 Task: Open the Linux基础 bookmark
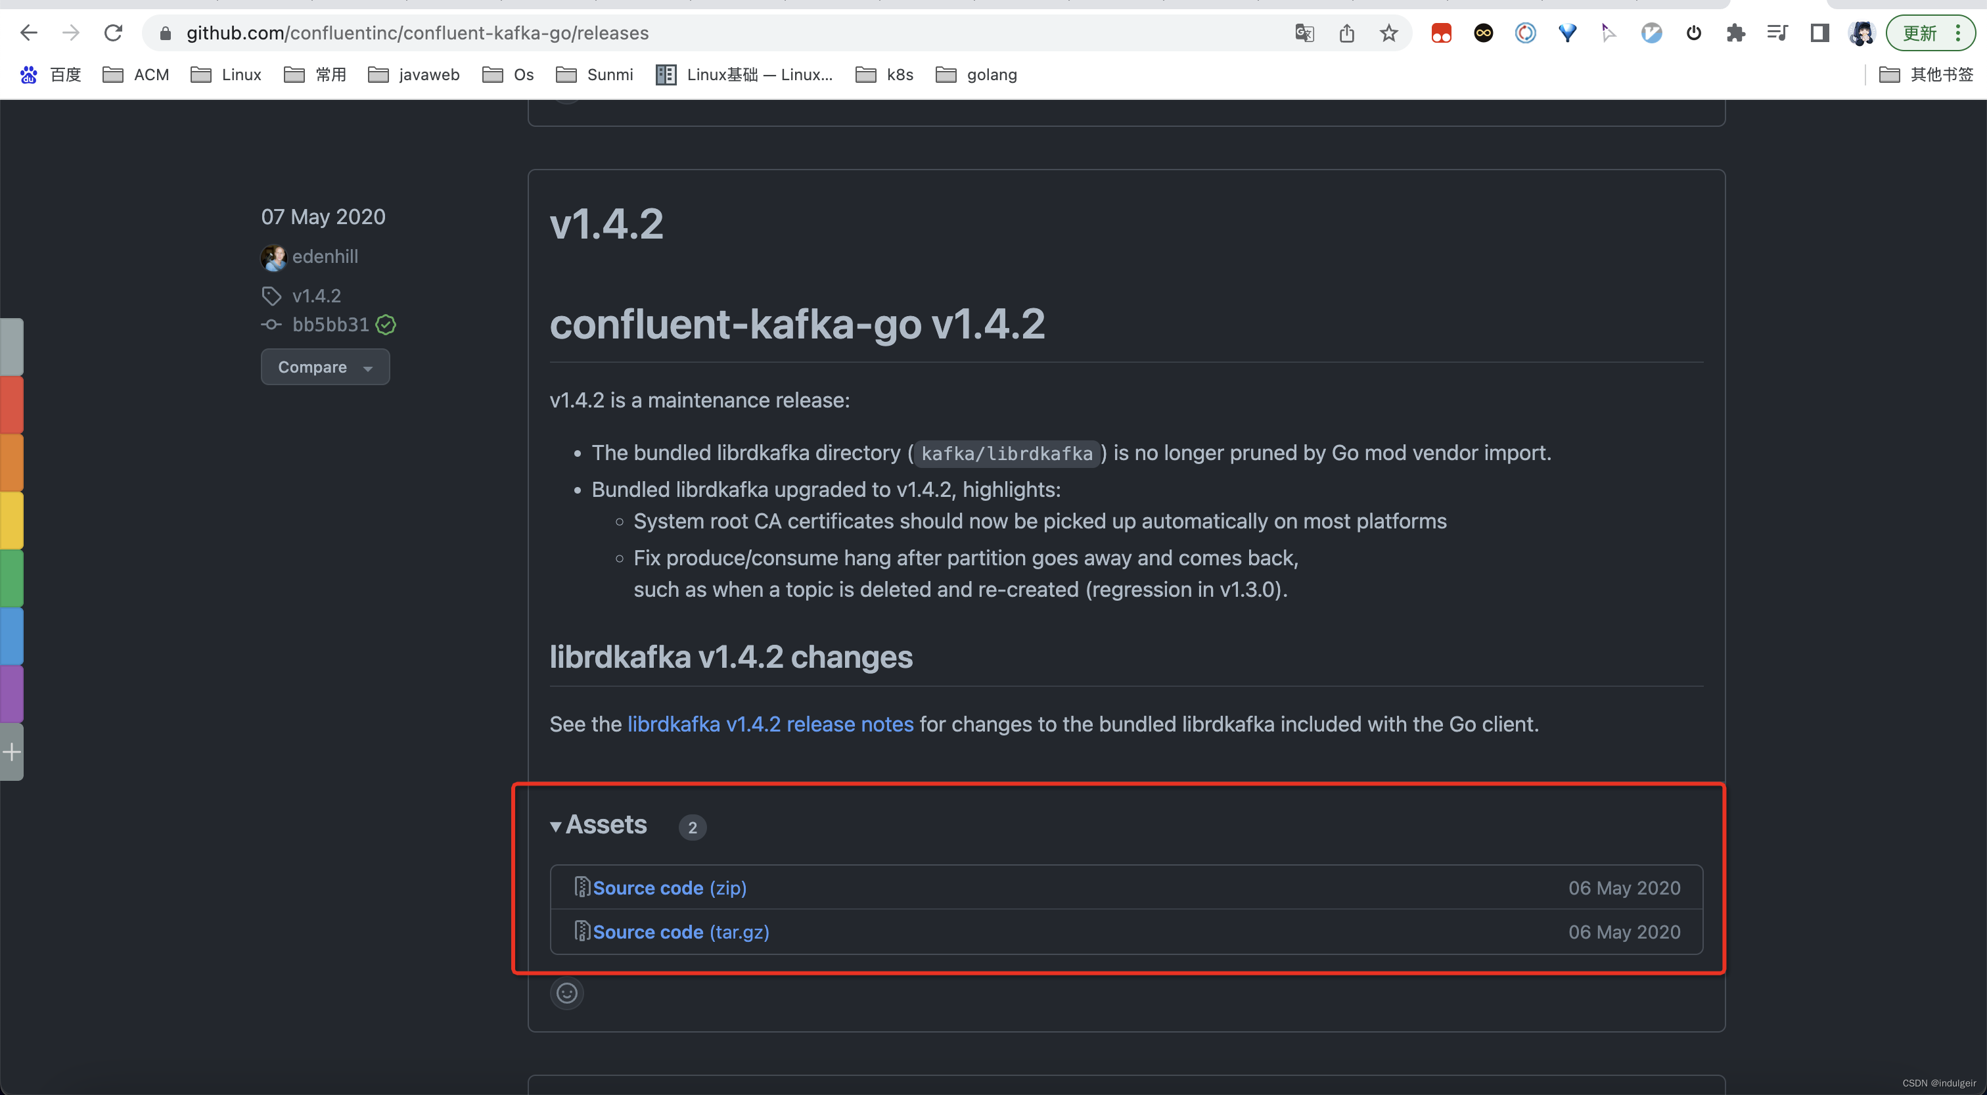744,75
